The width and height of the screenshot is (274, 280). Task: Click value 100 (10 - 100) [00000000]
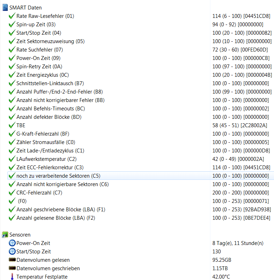tap(242, 41)
